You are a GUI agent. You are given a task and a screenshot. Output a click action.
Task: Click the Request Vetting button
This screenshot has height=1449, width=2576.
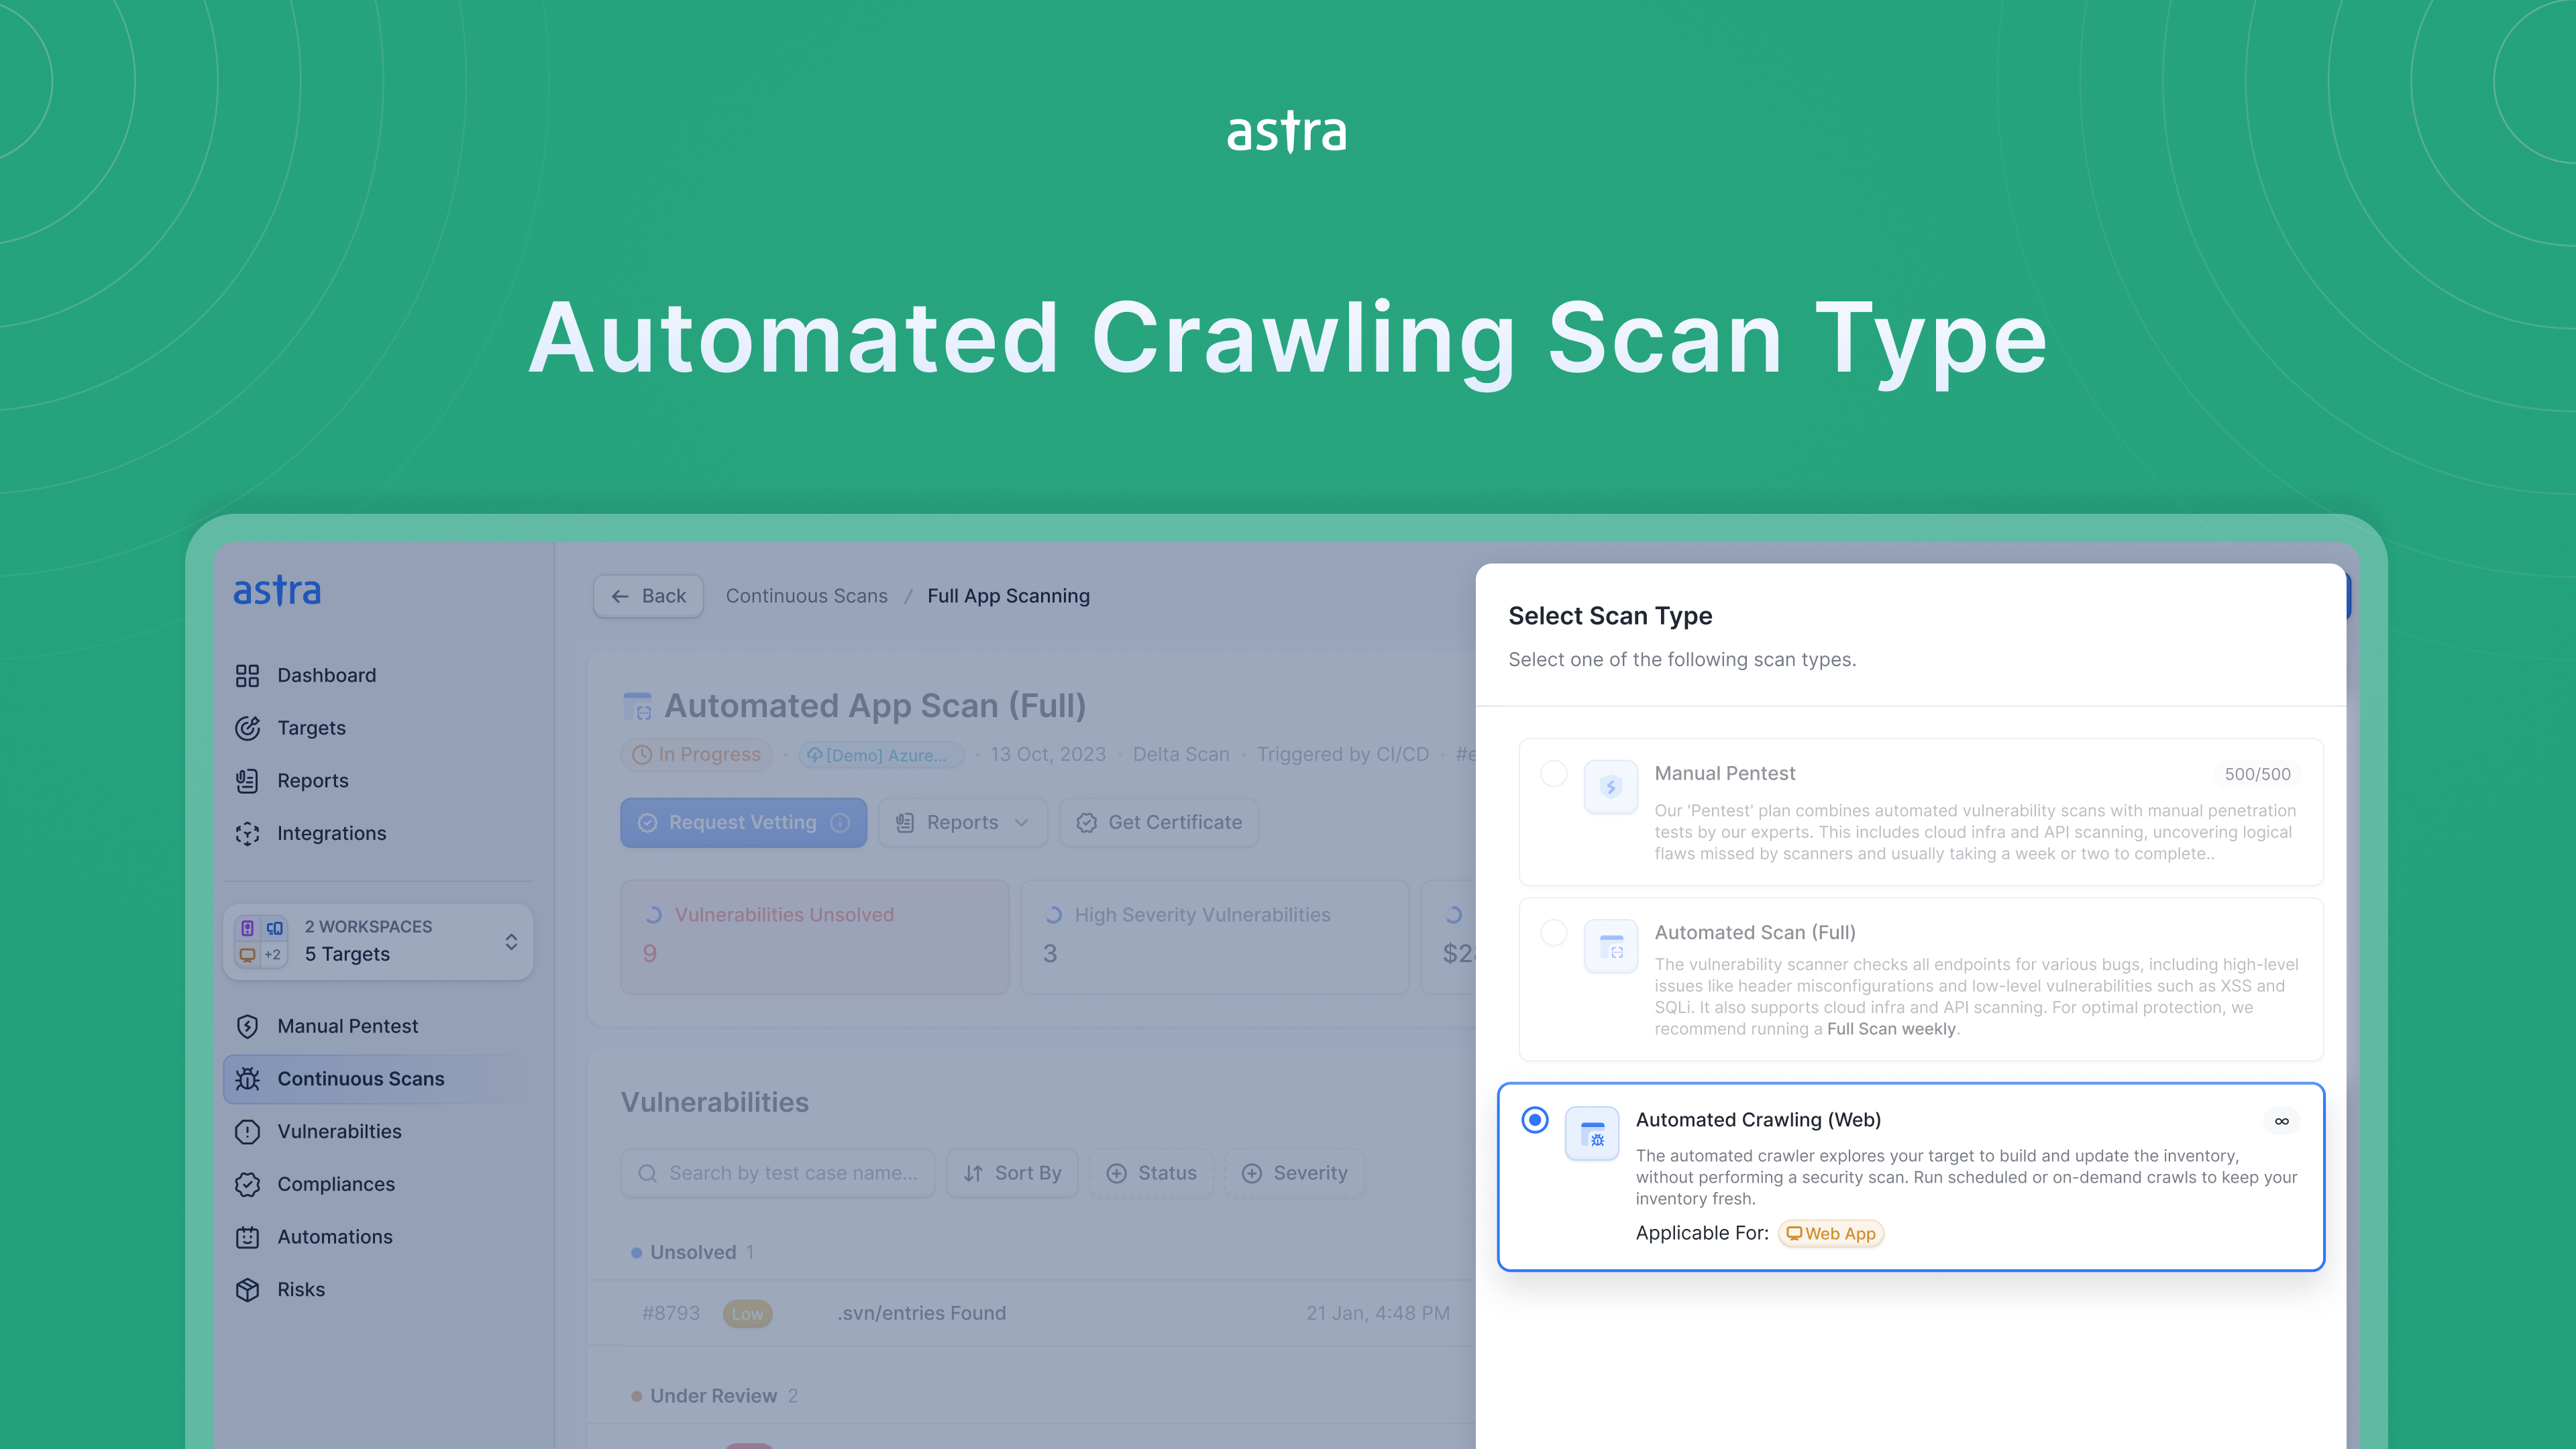(x=743, y=823)
